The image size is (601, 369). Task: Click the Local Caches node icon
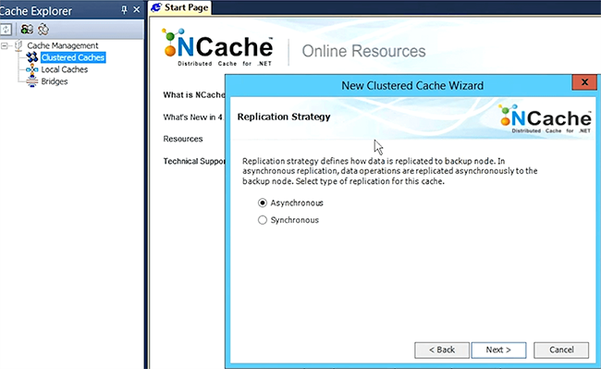(x=31, y=69)
